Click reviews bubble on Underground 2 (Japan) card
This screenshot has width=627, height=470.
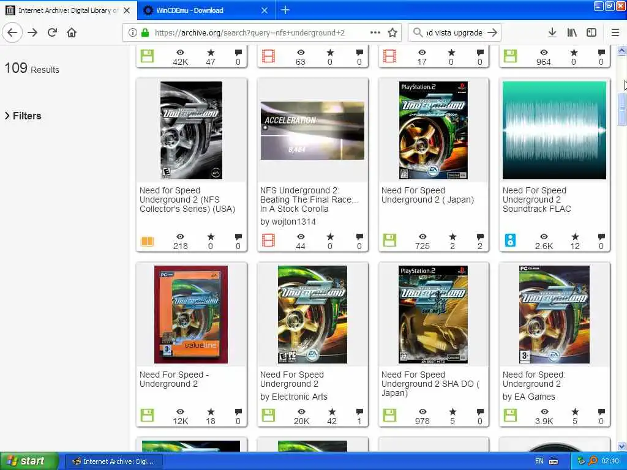click(x=480, y=237)
